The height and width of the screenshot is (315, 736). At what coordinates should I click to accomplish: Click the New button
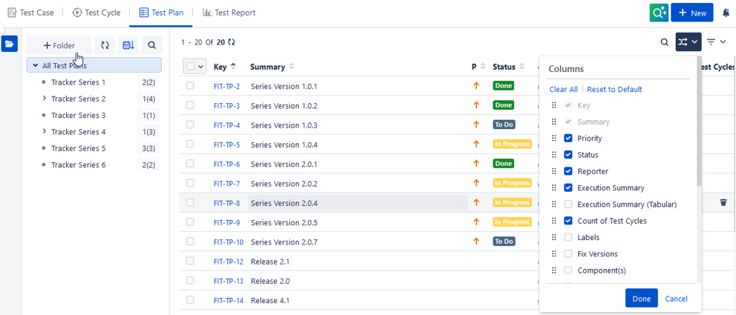coord(692,13)
